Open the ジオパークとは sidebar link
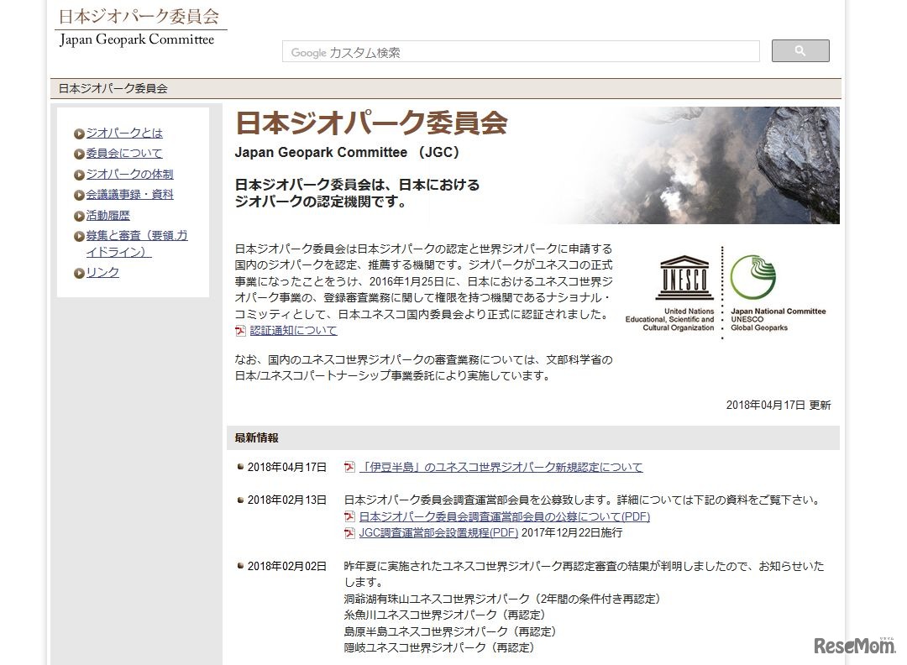This screenshot has width=907, height=665. tap(124, 133)
